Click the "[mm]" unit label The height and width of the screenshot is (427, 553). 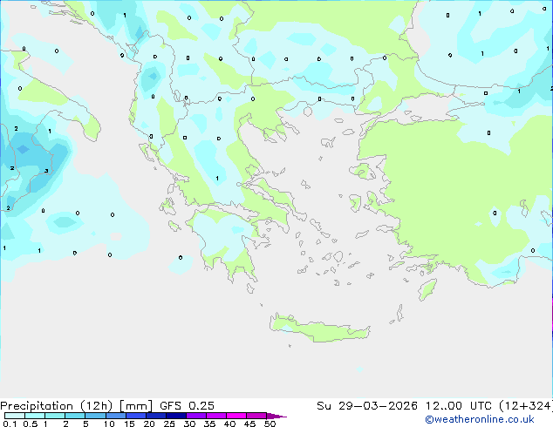136,406
